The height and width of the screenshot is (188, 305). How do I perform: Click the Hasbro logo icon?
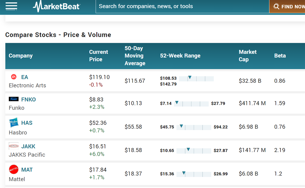14,122
